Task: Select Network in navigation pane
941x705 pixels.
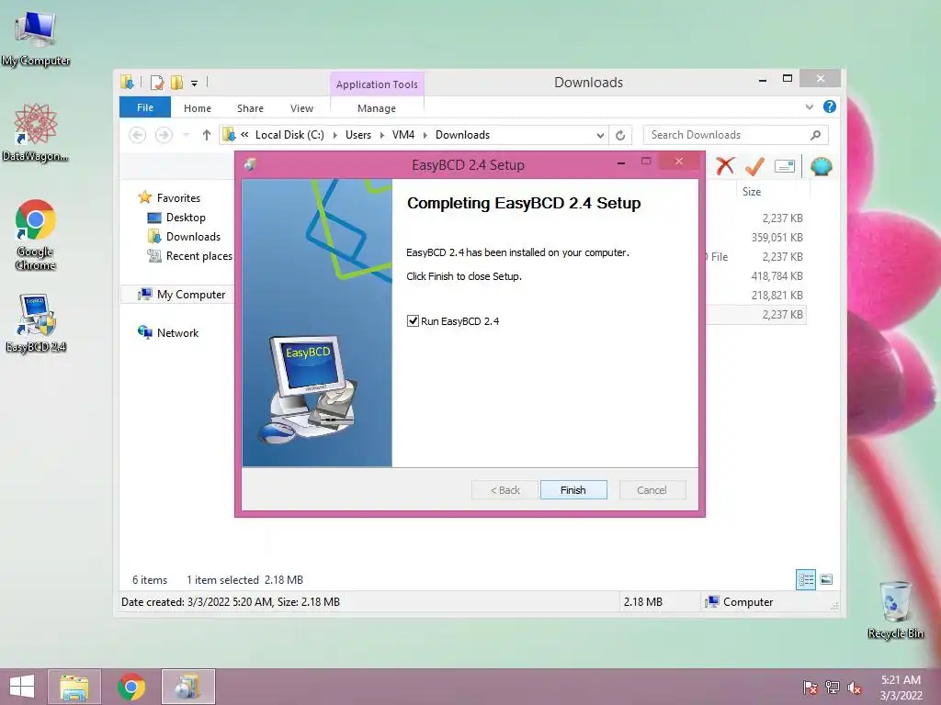Action: pos(177,332)
